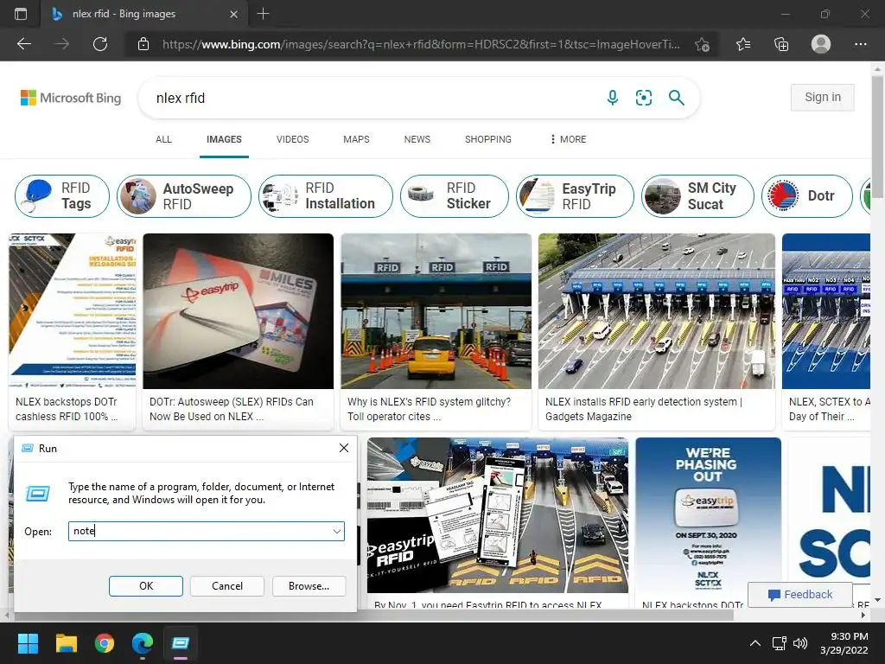This screenshot has width=885, height=664.
Task: Click OK in the Run dialog
Action: click(x=146, y=586)
